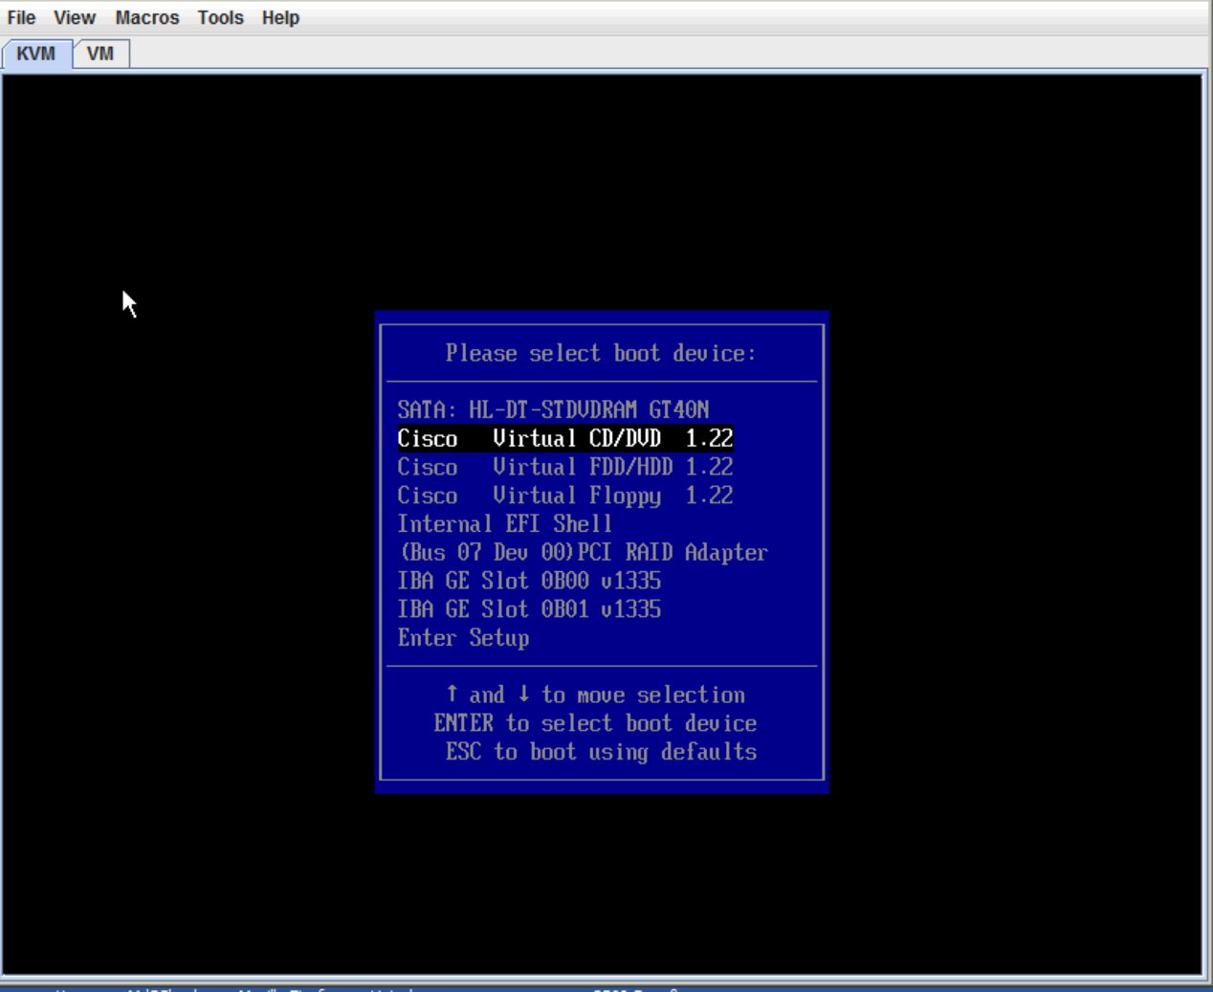This screenshot has height=992, width=1213.
Task: Pick IBA GE Slot 0B00 v1335
Action: point(529,582)
